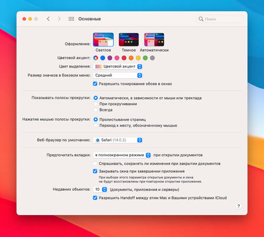
Task: Click the Основные window title
Action: pyautogui.click(x=89, y=19)
